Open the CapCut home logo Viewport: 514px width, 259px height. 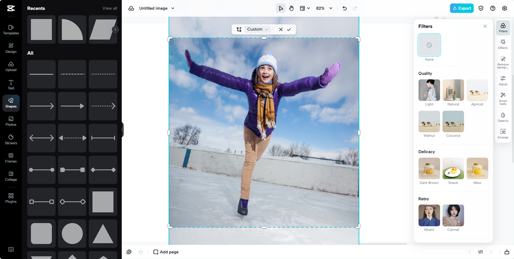pos(11,8)
